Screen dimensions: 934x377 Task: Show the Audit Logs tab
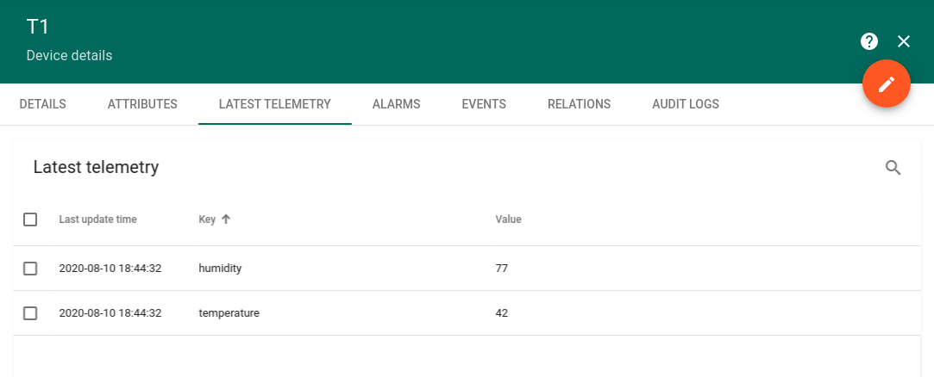pyautogui.click(x=686, y=104)
